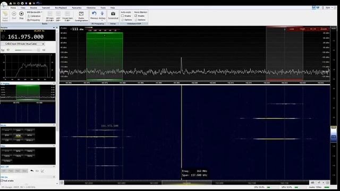Open the Visual Gain dropdown
Screen dimensions: 340x191
67,16
